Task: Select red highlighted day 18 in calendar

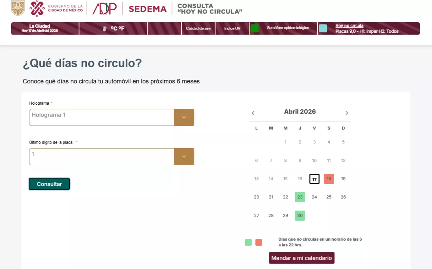Action: click(329, 179)
